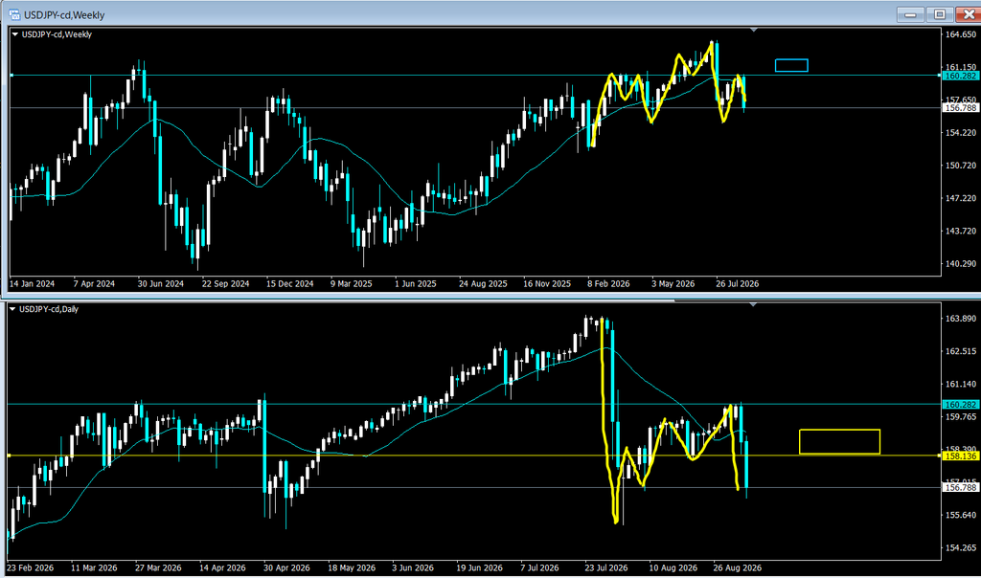Viewport: 981px width, 578px height.
Task: Select the yellow rectangle object on the daily chart
Action: [x=839, y=442]
